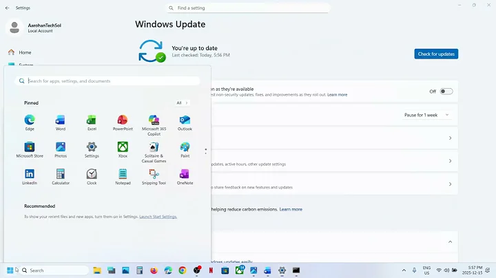Launch the Xbox app
This screenshot has width=496, height=278.
[x=123, y=150]
